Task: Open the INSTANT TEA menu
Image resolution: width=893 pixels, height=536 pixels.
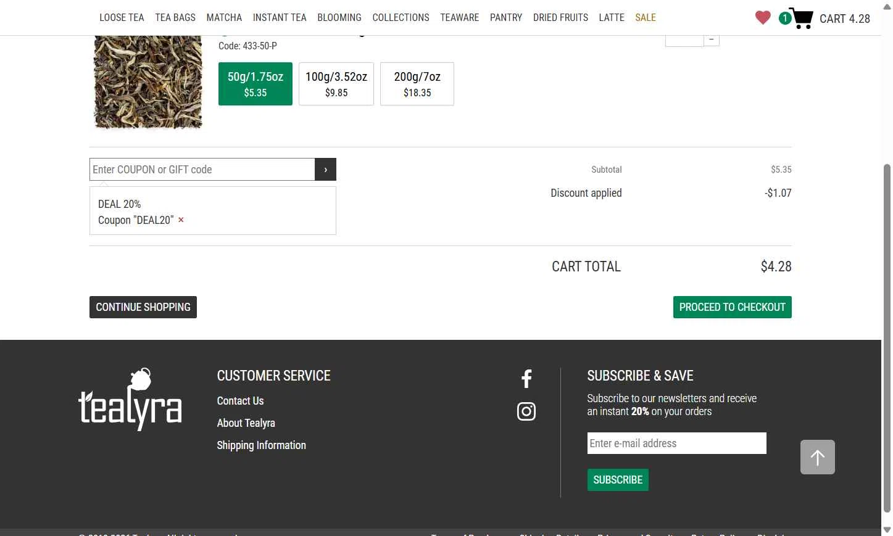Action: pos(280,17)
